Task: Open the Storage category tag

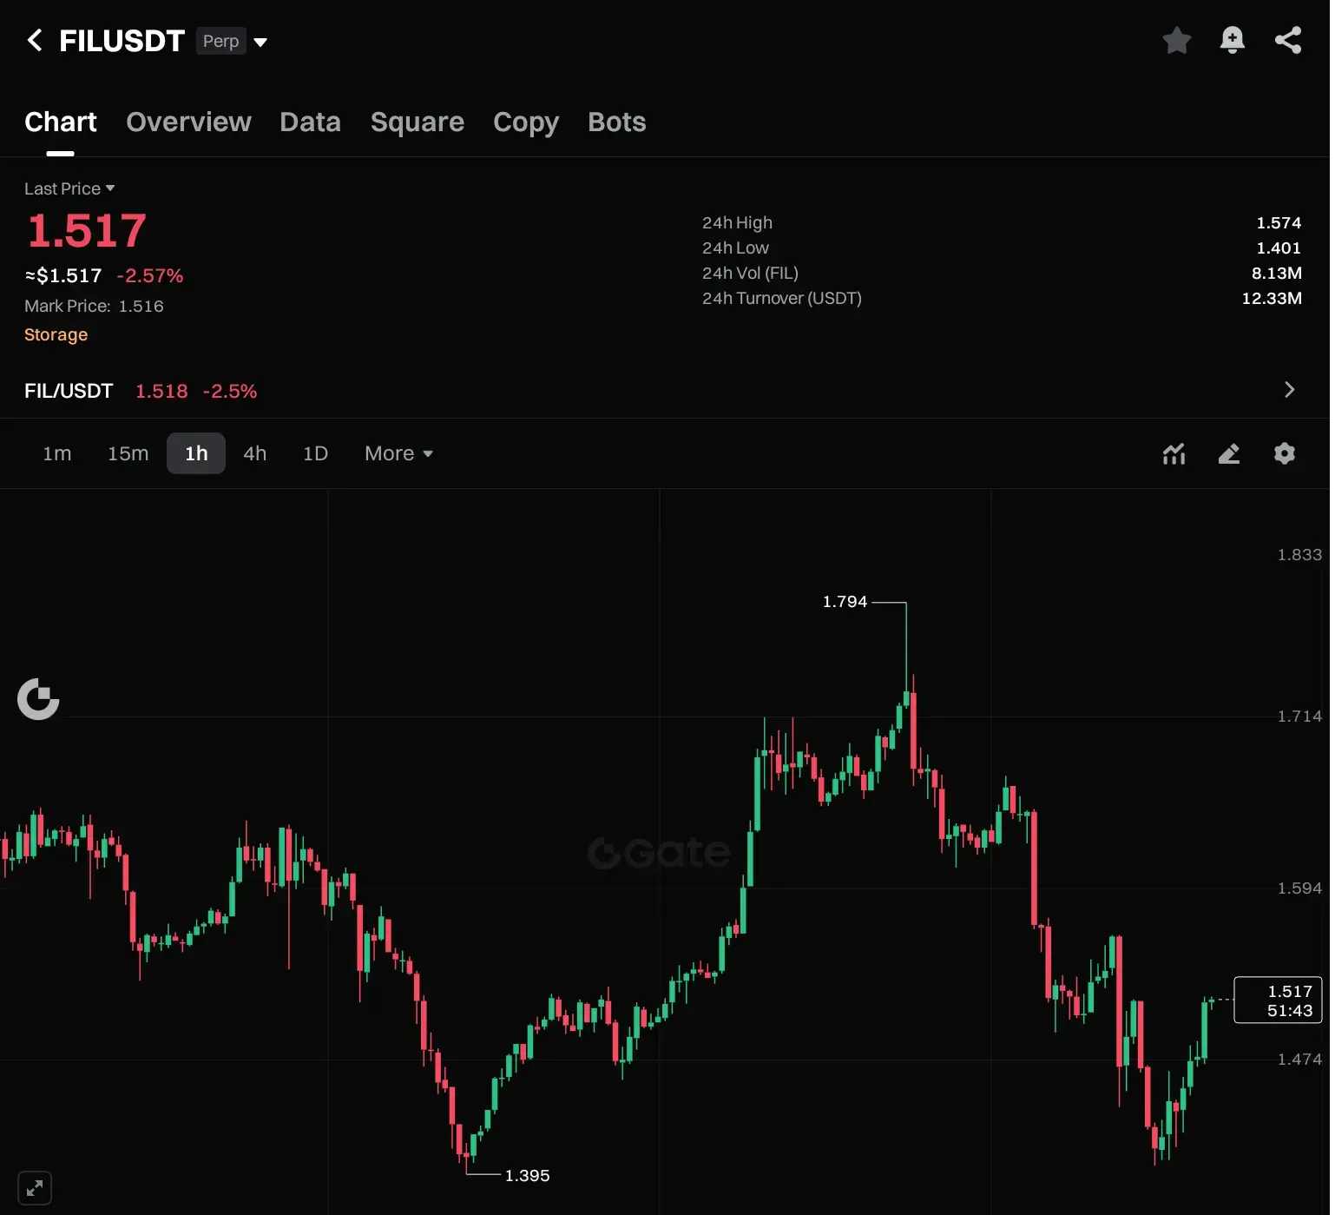Action: tap(56, 334)
